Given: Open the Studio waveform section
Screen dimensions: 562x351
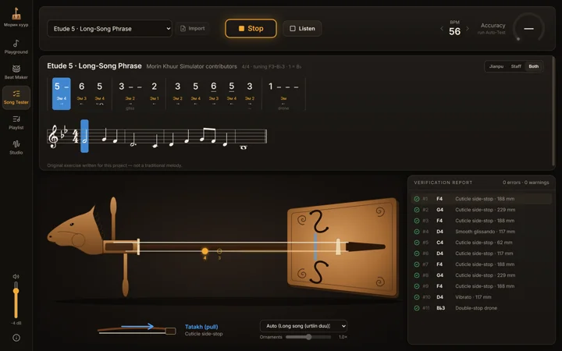Looking at the screenshot, I should click(16, 147).
